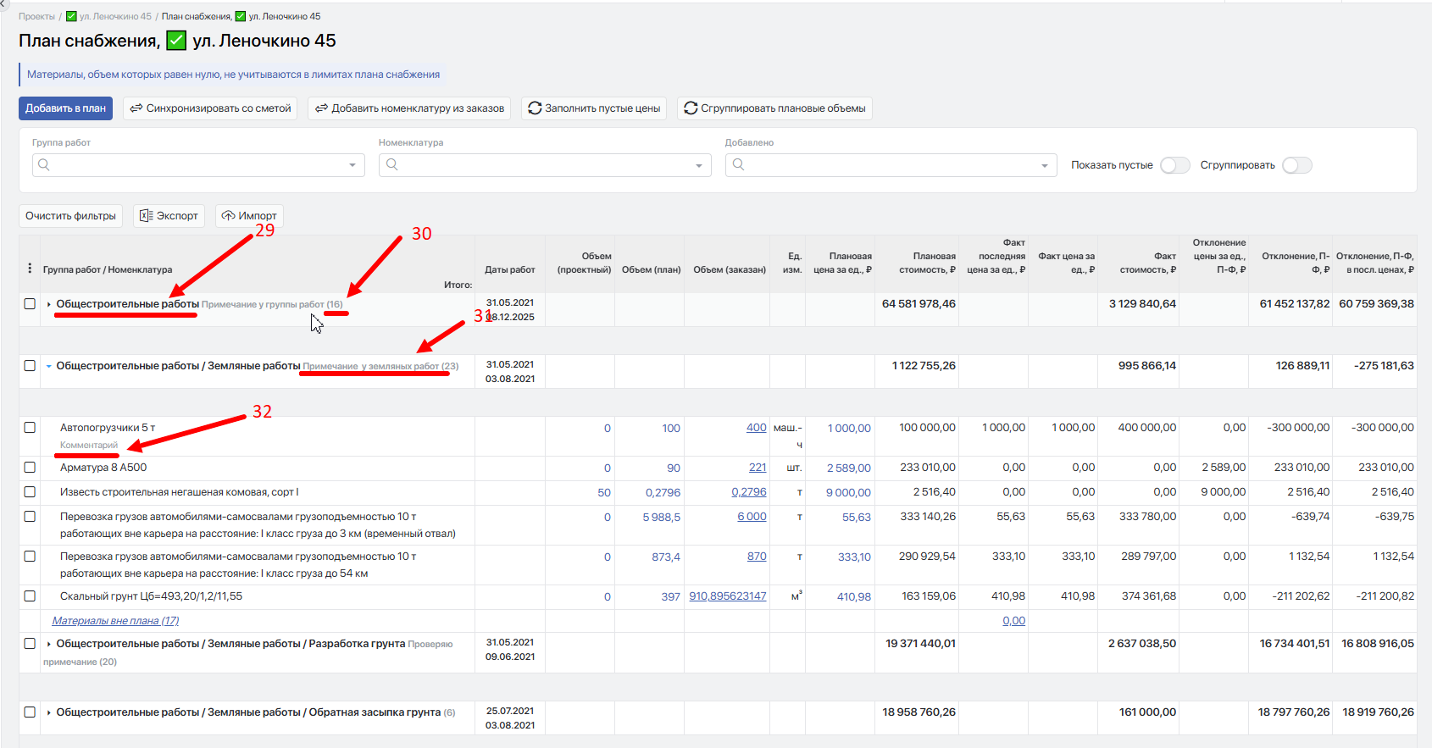Open the Группа работ dropdown arrow

point(352,165)
